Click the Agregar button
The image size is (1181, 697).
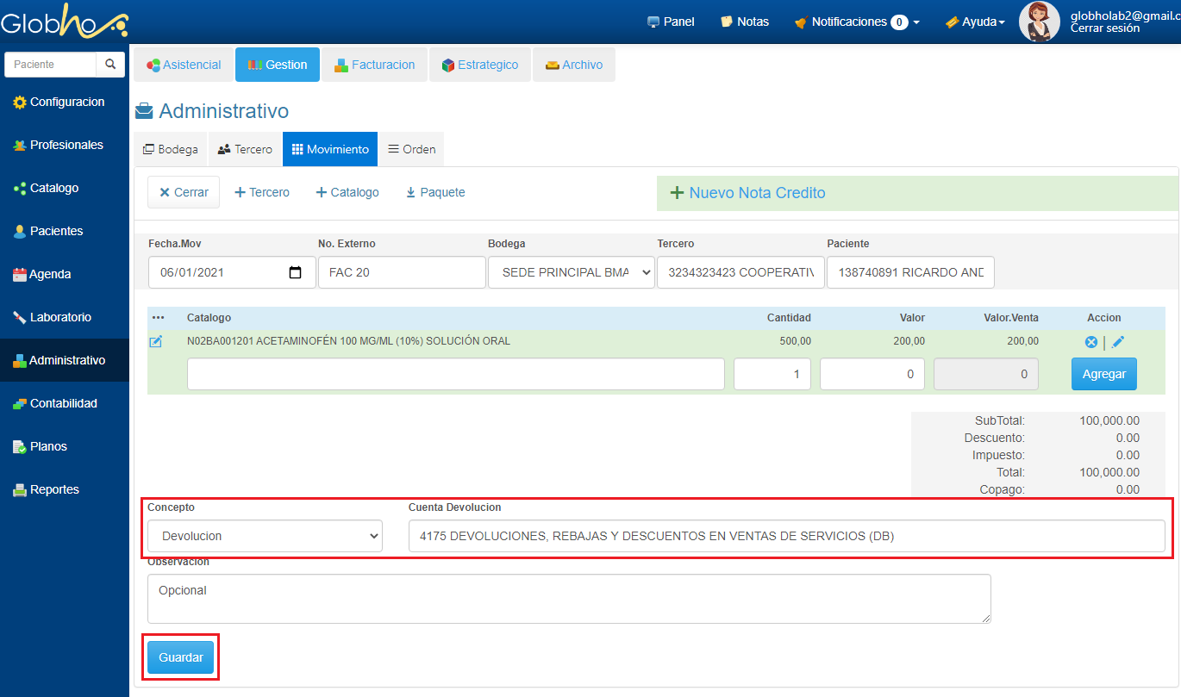tap(1103, 374)
